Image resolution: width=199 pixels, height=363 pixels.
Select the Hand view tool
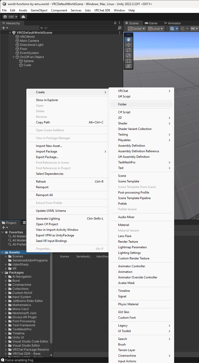point(129,39)
